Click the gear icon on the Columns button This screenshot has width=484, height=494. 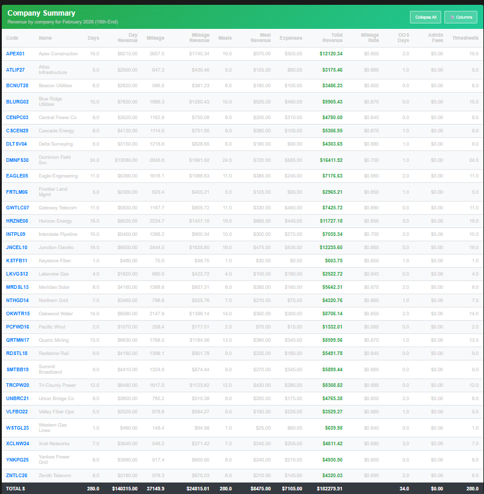[452, 17]
